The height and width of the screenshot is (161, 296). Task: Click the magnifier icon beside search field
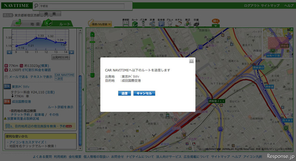pos(36,6)
